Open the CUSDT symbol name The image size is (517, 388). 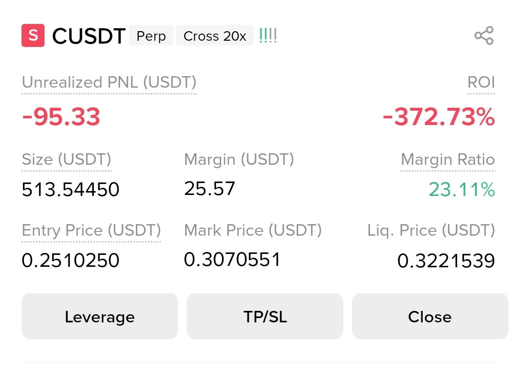[x=89, y=35]
